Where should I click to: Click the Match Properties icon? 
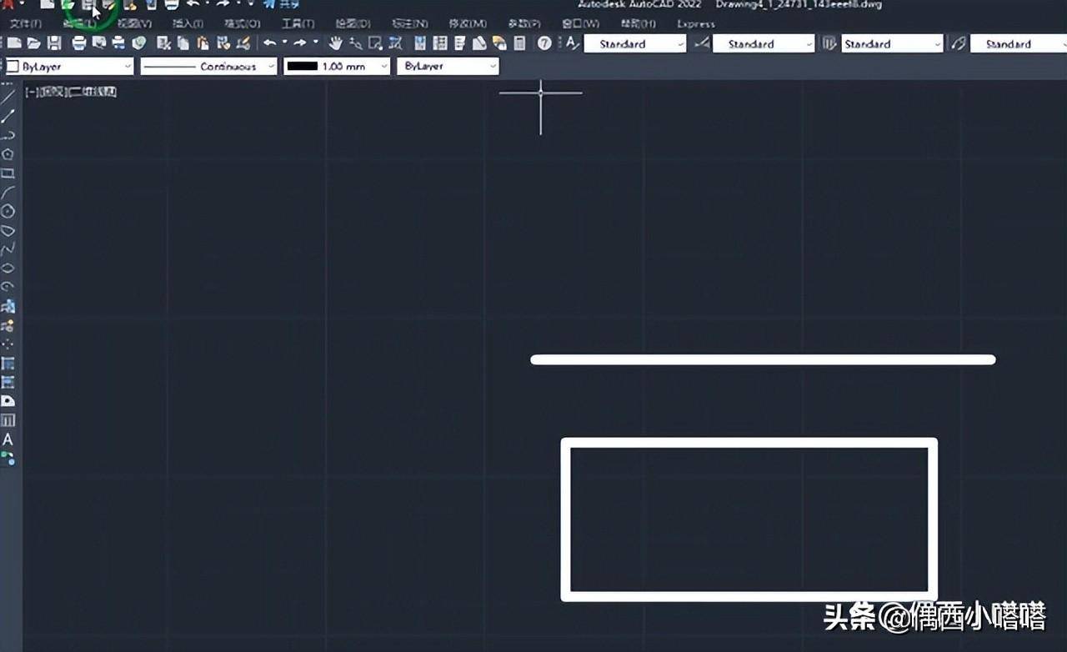223,43
